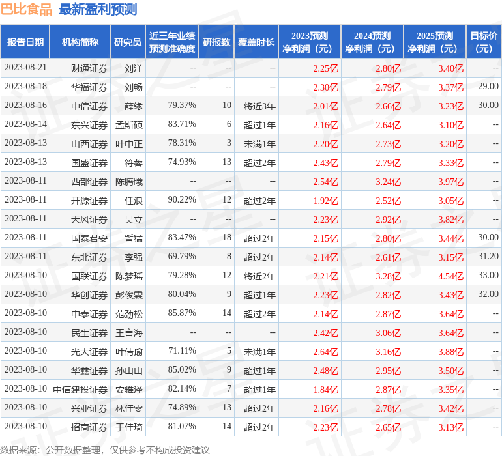Select the 2024预测净利润 column header

coord(372,42)
